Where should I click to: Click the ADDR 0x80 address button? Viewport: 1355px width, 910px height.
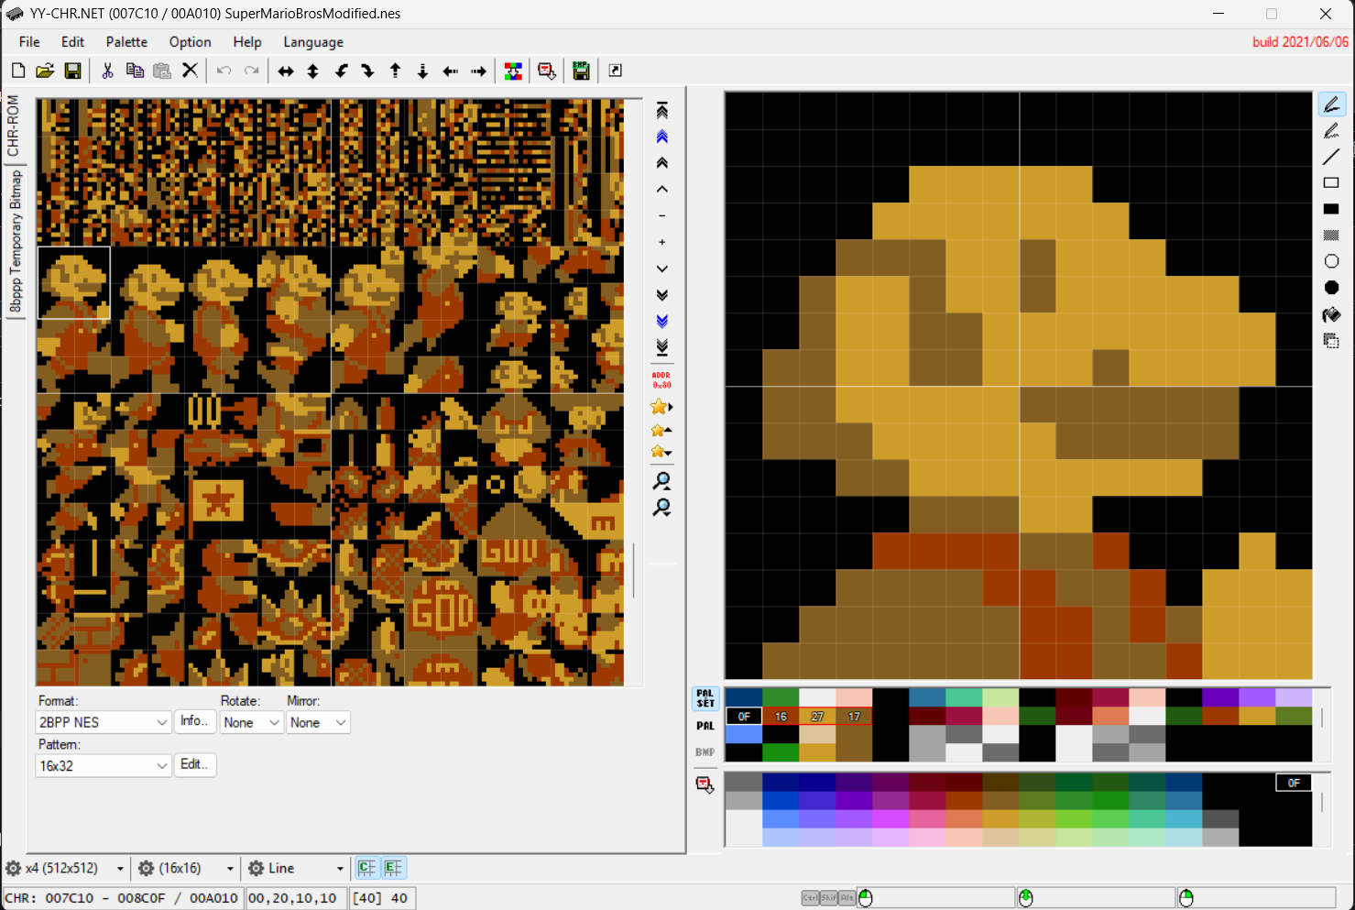[661, 379]
